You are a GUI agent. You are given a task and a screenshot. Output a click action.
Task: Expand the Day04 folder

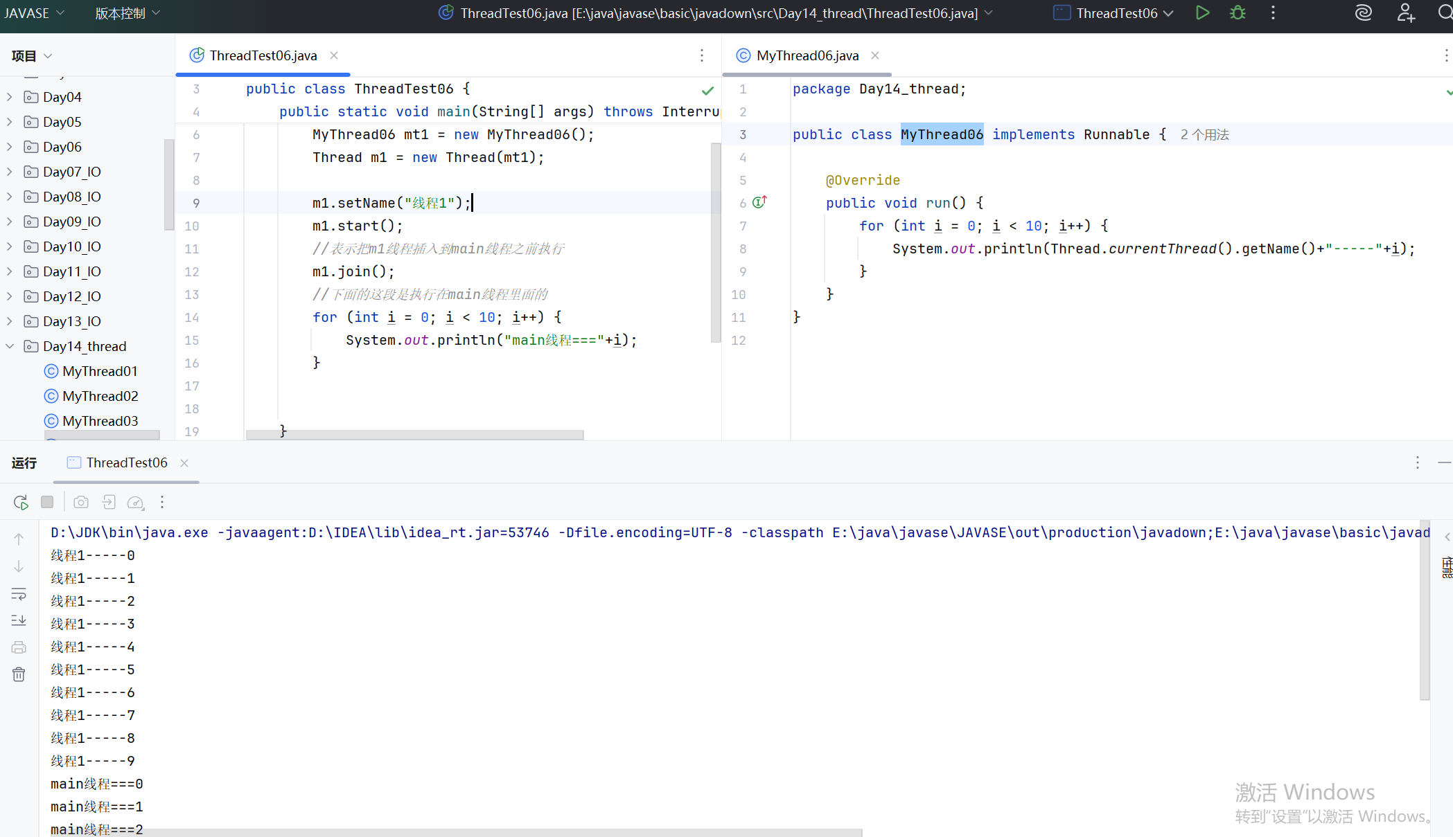[10, 97]
